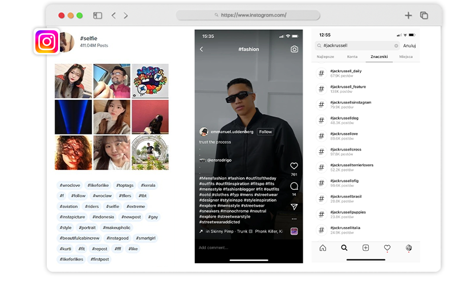Screen dimensions: 456x285
Task: Open profile avatar in bottom navigation
Action: coord(409,248)
